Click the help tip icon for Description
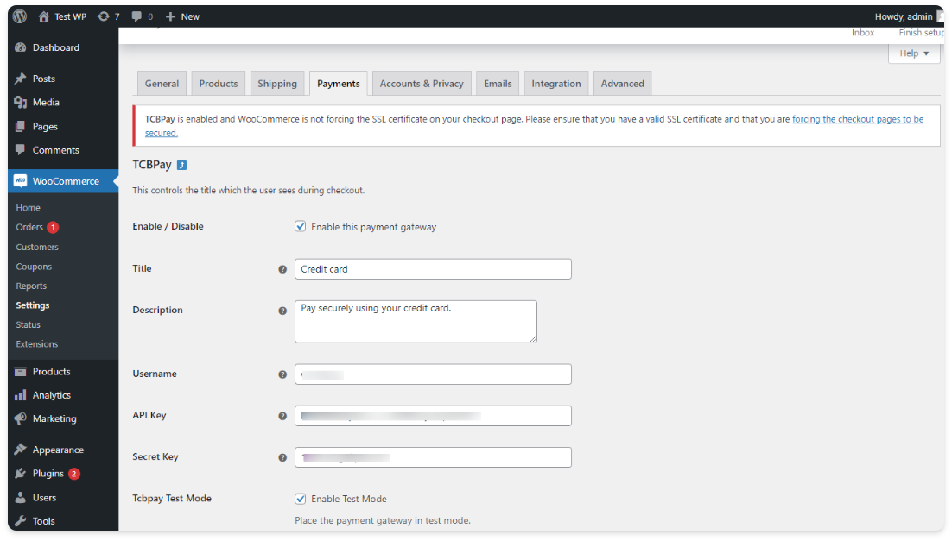The width and height of the screenshot is (952, 541). [x=282, y=311]
